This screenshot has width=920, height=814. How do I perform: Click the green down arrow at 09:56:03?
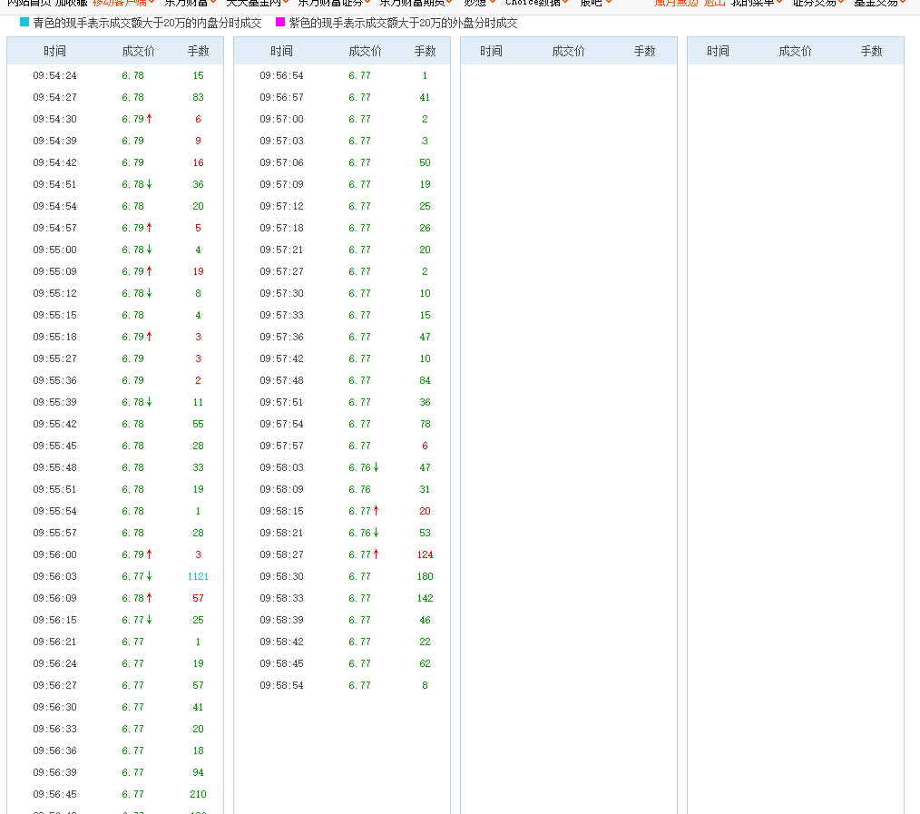pos(149,575)
